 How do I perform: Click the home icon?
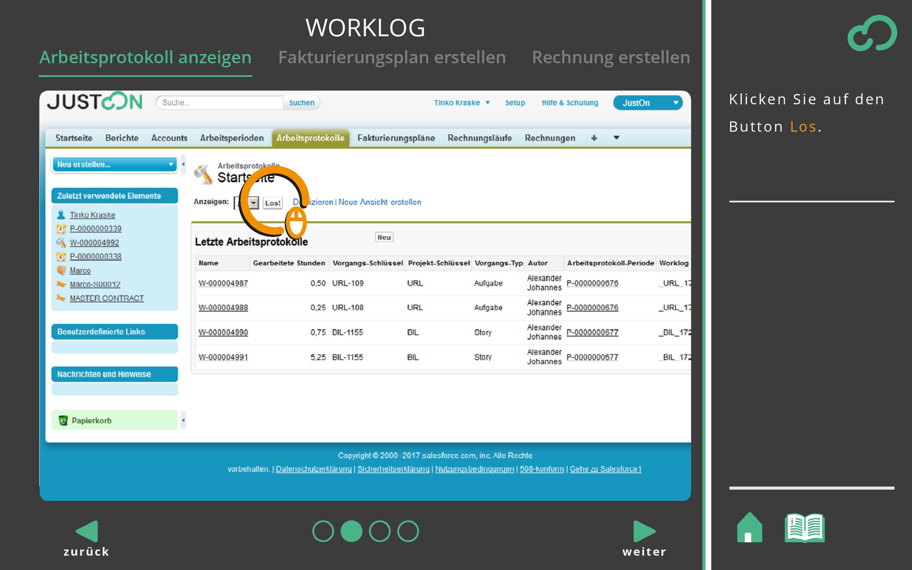(x=749, y=528)
